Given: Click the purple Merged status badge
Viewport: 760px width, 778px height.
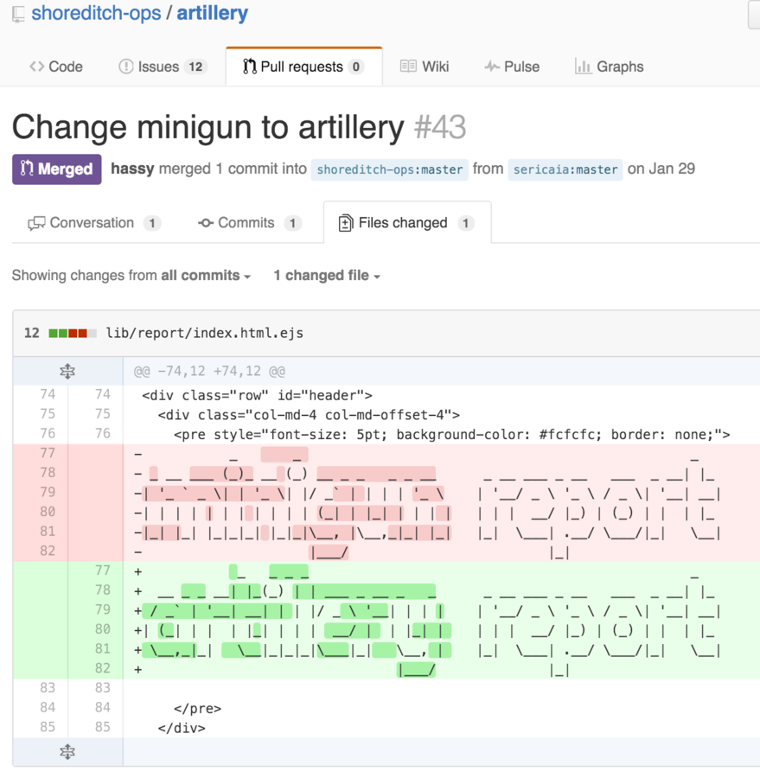Looking at the screenshot, I should click(56, 169).
